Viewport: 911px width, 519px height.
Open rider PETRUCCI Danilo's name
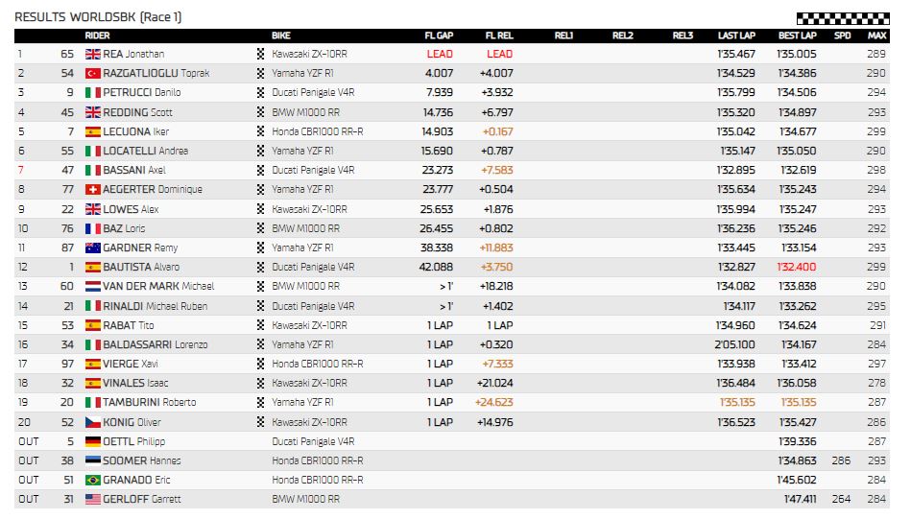[x=142, y=92]
